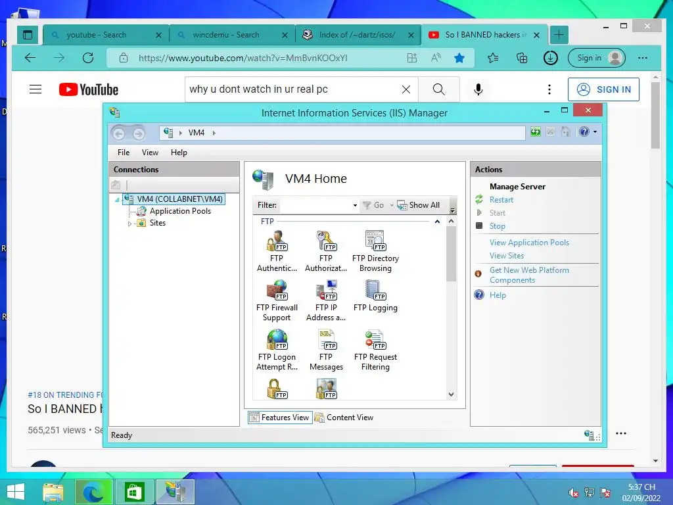Click Help link in Actions pane

pos(498,295)
